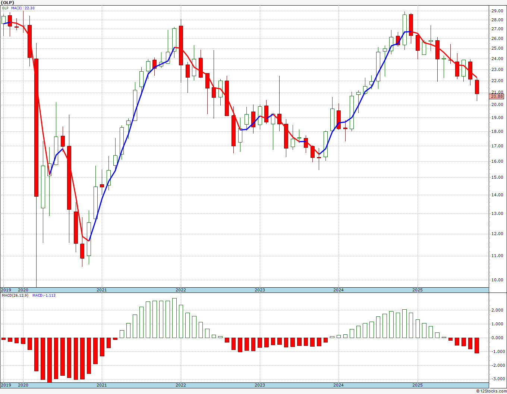Select 2021 on the price chart time axis
This screenshot has width=507, height=394.
(102, 290)
